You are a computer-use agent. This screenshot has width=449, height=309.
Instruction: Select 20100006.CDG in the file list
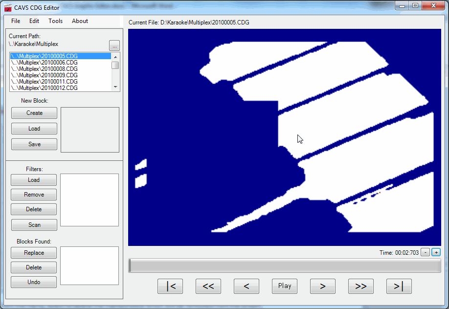point(61,63)
